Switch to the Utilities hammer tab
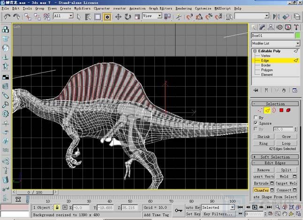Image resolution: width=303 pixels, height=220 pixels. pyautogui.click(x=296, y=27)
